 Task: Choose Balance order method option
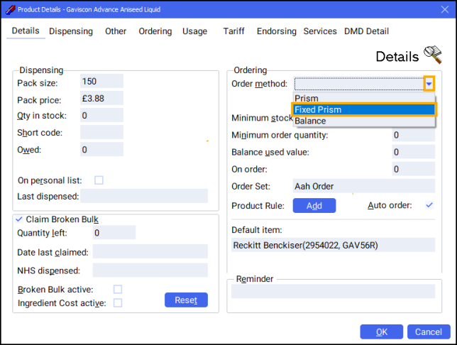coord(363,121)
